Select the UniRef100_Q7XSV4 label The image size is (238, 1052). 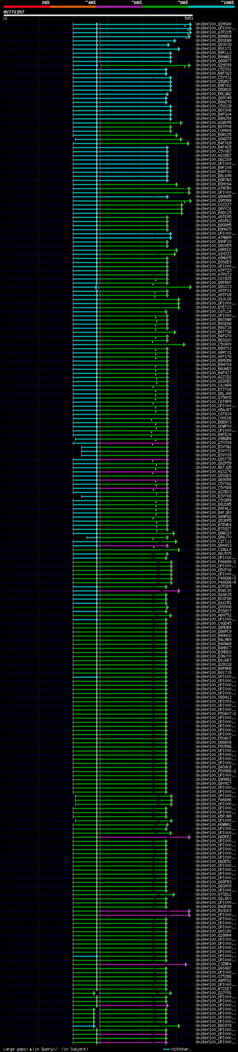click(213, 443)
